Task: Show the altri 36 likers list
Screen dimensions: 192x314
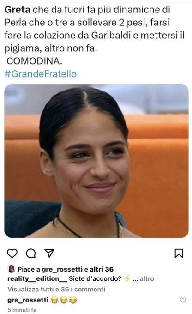Action: tap(102, 269)
